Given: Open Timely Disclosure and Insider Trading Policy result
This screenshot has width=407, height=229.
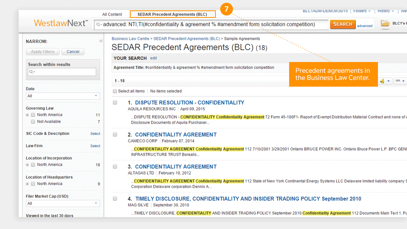Looking at the screenshot, I should tap(248, 199).
